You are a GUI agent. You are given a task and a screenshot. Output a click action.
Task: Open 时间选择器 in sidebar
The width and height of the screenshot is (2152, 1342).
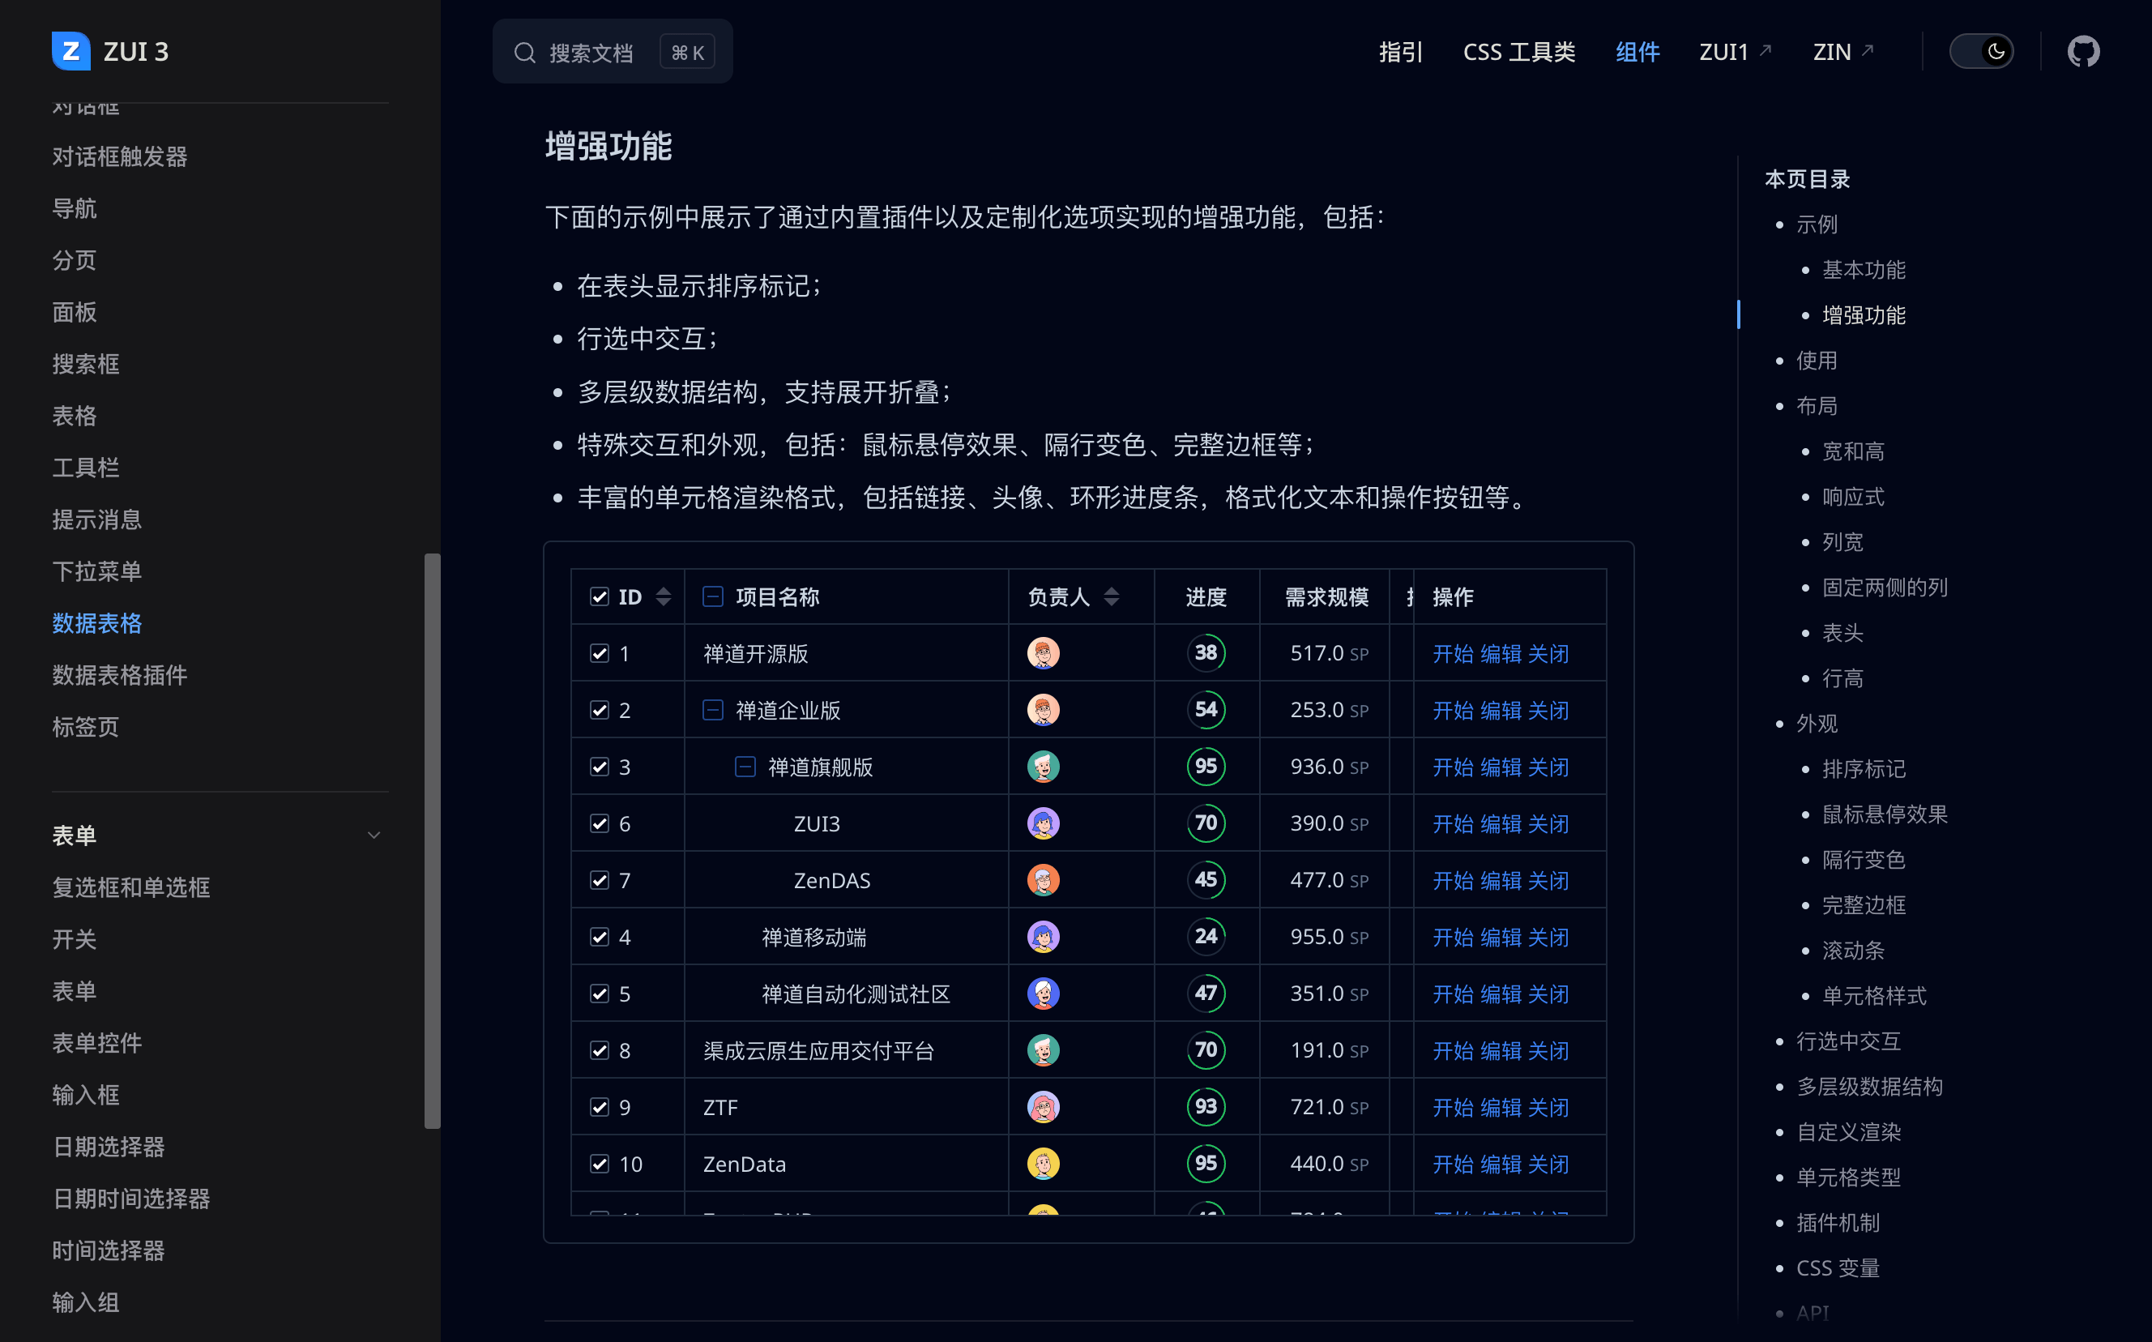pyautogui.click(x=109, y=1250)
